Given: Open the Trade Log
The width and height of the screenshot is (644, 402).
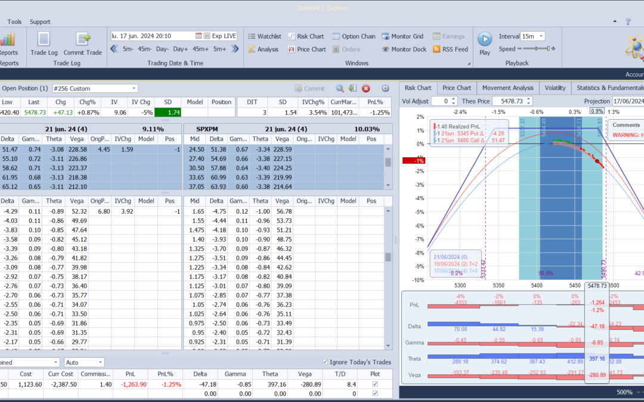Looking at the screenshot, I should point(43,43).
